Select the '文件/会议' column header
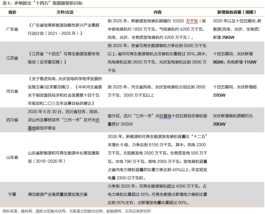The width and height of the screenshot is (265, 214). tap(65, 12)
